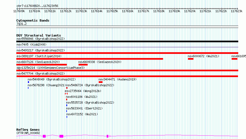Click the 117618k ruler label
The width and height of the screenshot is (246, 139).
159,11
